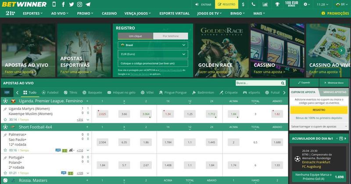Viewport: 351px width, 184px height.
Task: Select the Badminton sports filter
Action: [203, 93]
